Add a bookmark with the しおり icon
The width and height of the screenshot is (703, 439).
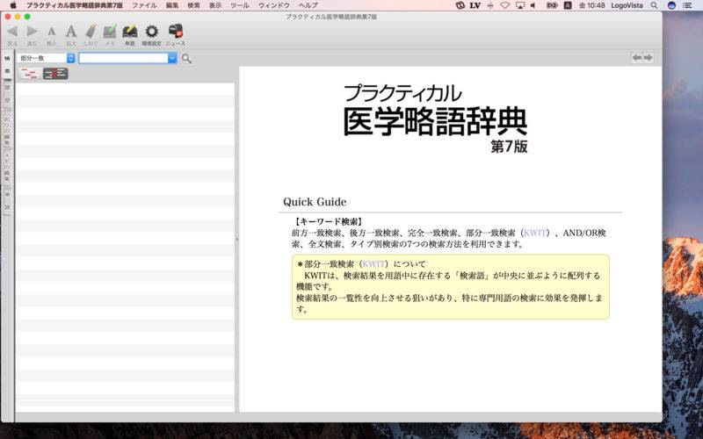91,32
